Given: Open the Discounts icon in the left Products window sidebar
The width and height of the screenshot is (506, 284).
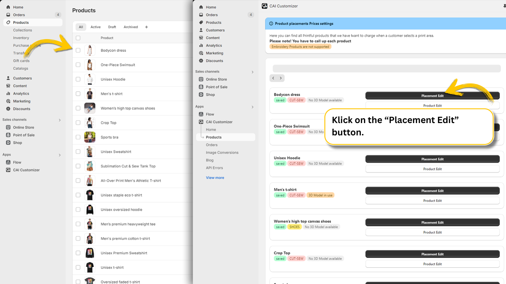Looking at the screenshot, I should pyautogui.click(x=8, y=109).
